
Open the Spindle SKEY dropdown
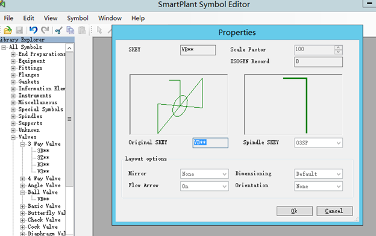click(x=318, y=143)
